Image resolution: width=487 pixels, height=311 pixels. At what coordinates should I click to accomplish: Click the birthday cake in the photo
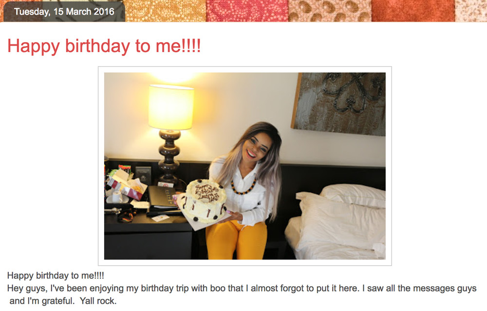pos(204,200)
